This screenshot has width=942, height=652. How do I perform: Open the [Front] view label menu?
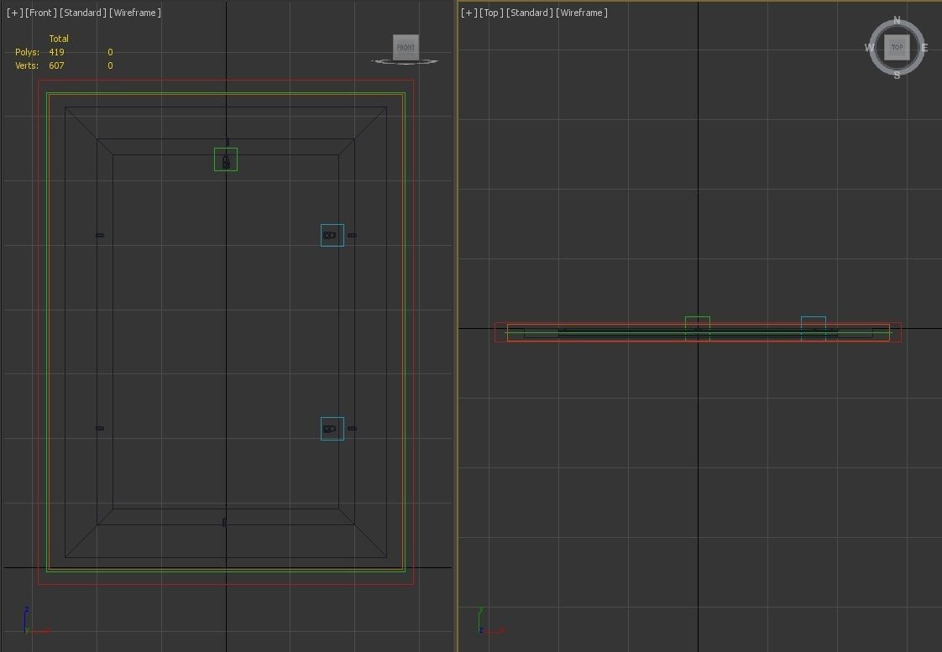[x=41, y=13]
